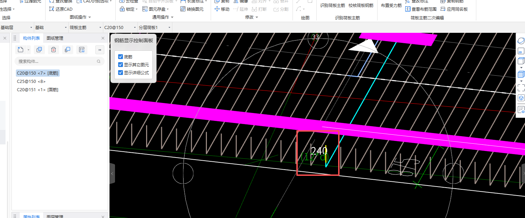The width and height of the screenshot is (525, 218).
Task: Click the filled cube display icon
Action: point(521,74)
